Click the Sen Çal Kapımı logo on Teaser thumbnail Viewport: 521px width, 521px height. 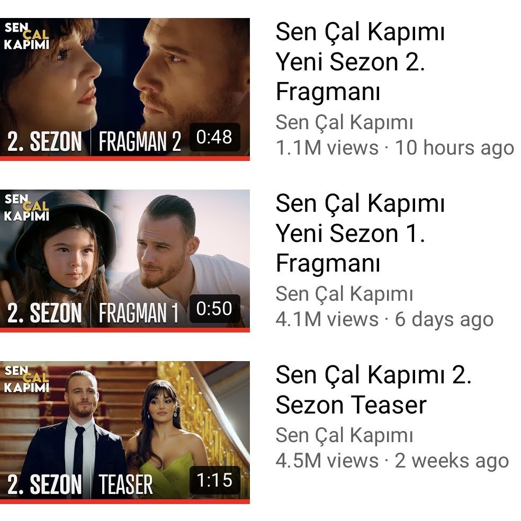26,379
